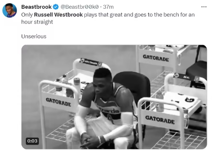Select the bold Russell Westbrook text
The height and width of the screenshot is (153, 217).
click(58, 15)
